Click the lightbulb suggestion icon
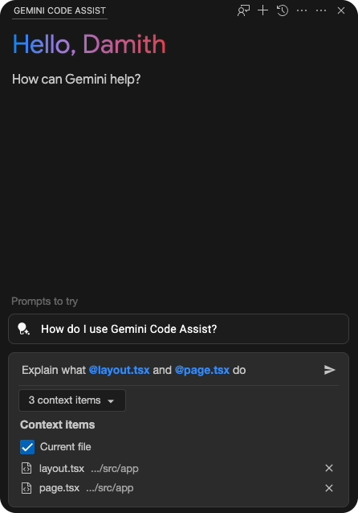 coord(23,329)
